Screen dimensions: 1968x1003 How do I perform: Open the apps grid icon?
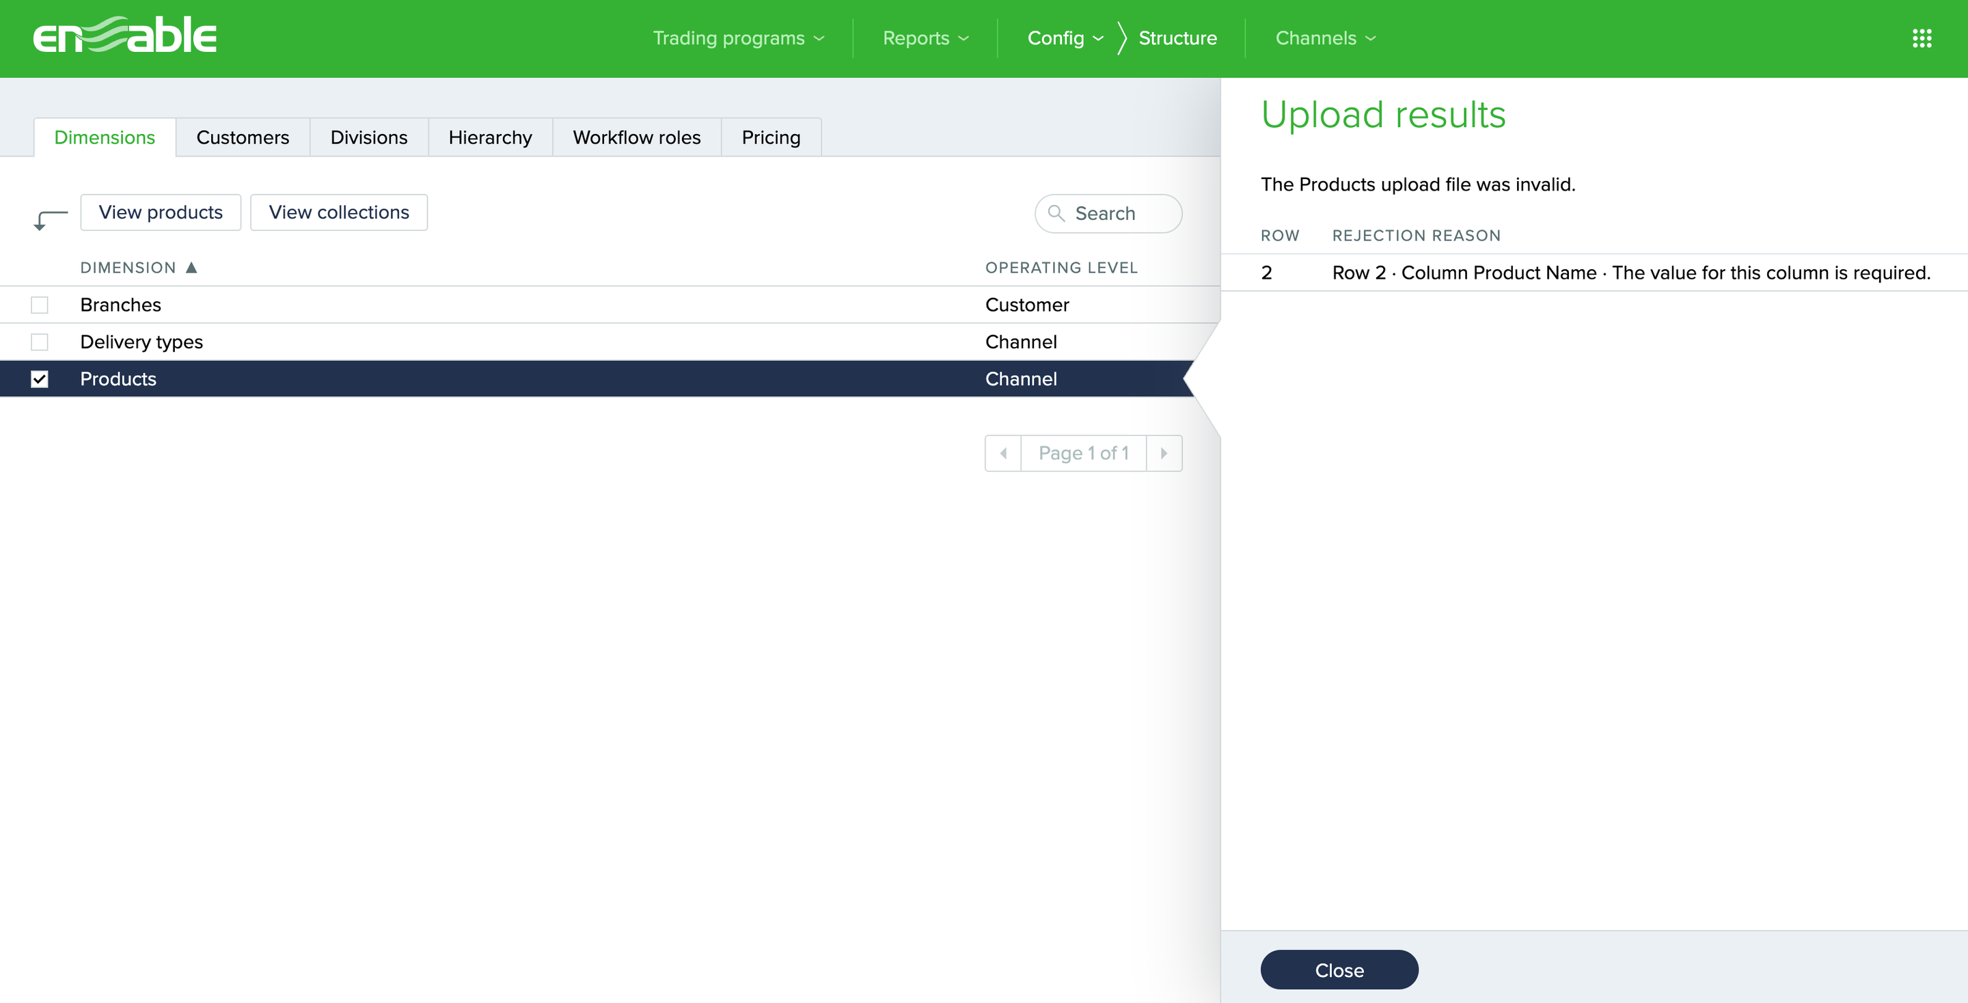(1922, 38)
